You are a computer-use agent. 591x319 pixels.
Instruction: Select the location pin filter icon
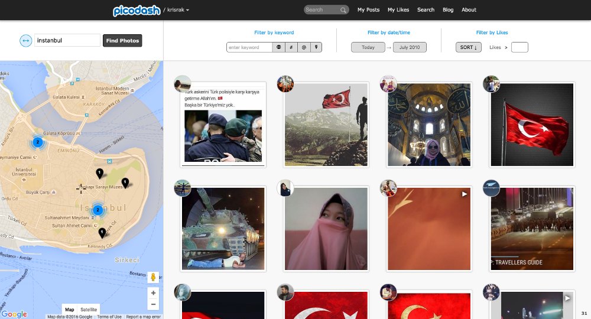316,47
